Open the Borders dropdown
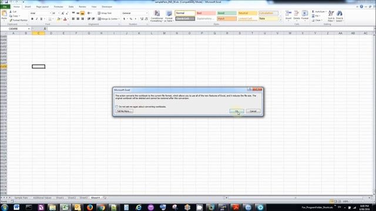 click(x=53, y=19)
